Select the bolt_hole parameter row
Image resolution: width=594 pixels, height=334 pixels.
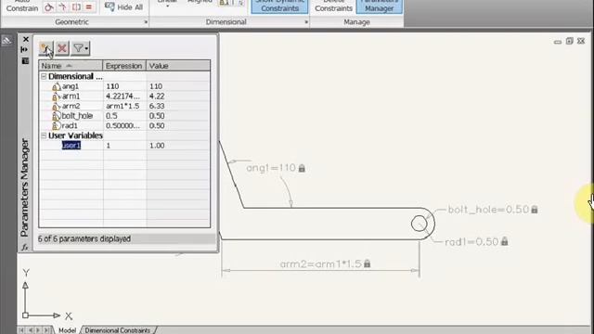[124, 116]
